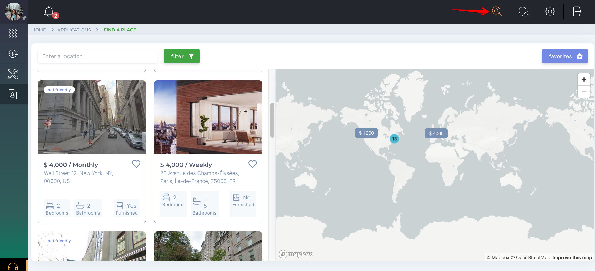The height and width of the screenshot is (271, 595).
Task: Select the $ 1200 map marker
Action: coord(366,133)
